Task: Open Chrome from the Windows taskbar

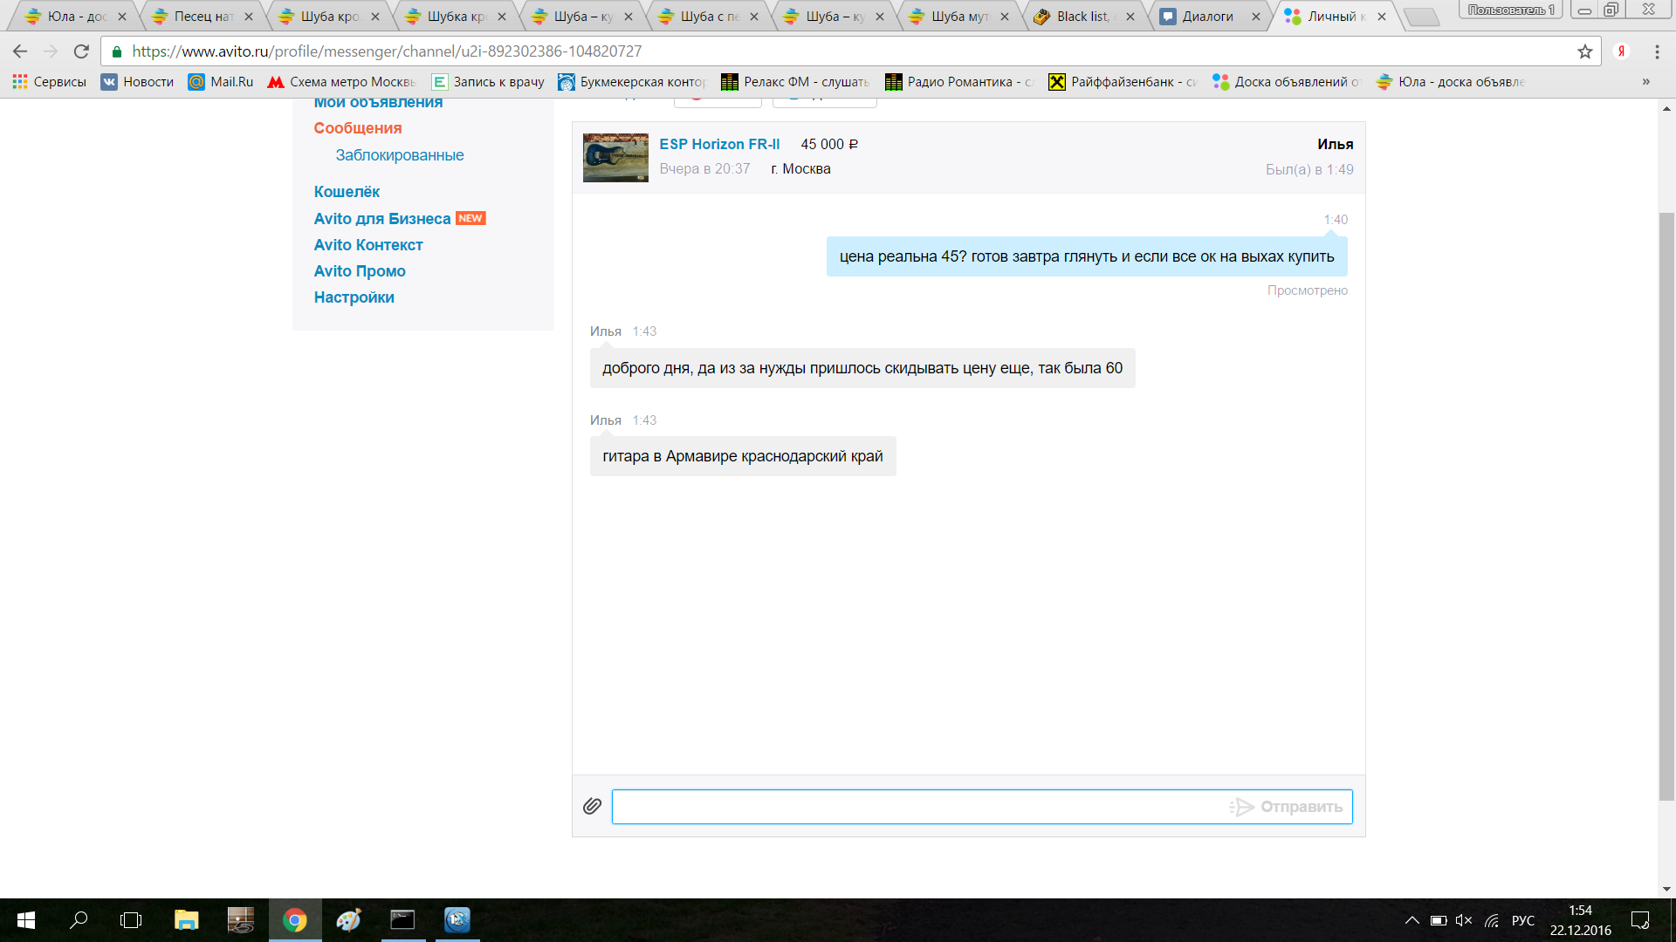Action: pos(295,920)
